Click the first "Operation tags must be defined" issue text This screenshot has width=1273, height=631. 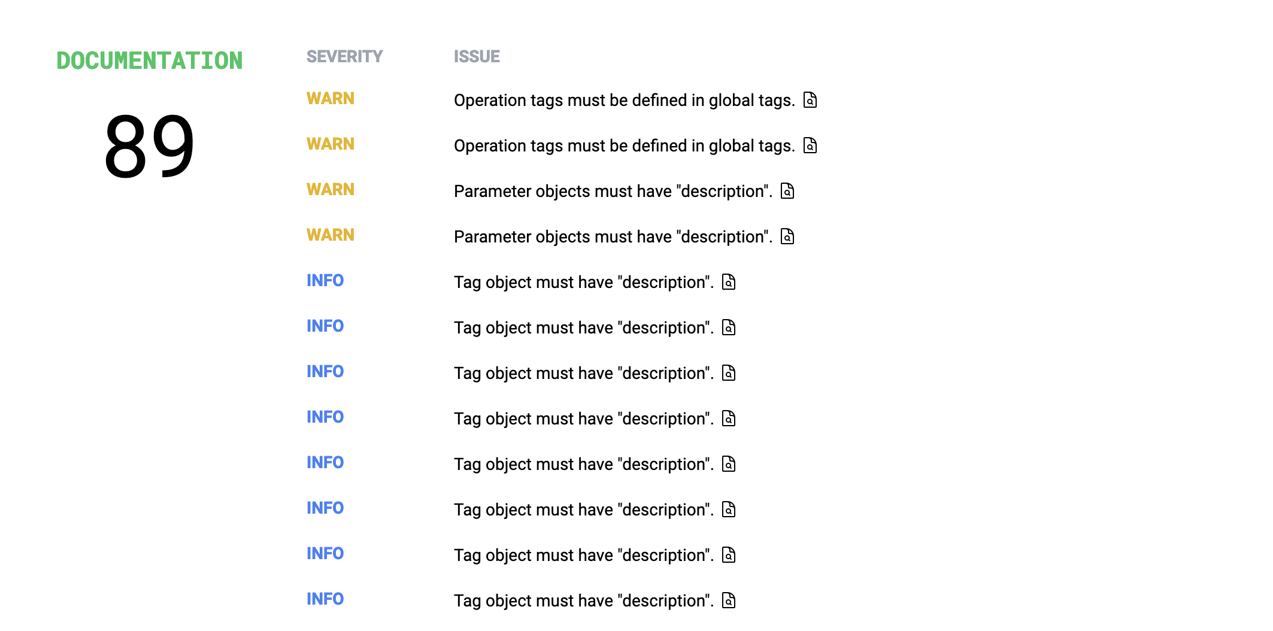click(624, 101)
